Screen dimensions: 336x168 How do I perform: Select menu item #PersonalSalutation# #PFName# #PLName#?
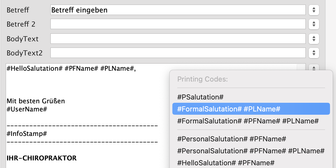pos(251,151)
